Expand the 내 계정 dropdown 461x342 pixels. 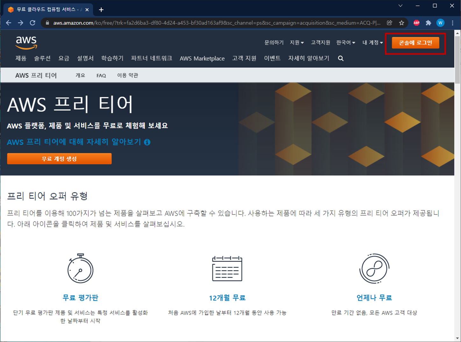372,43
